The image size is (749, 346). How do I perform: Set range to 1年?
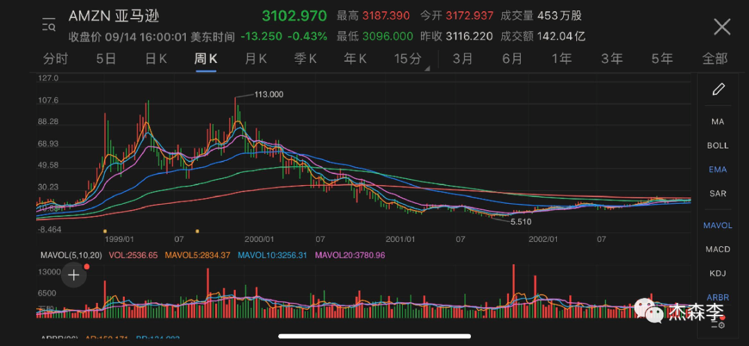point(562,59)
